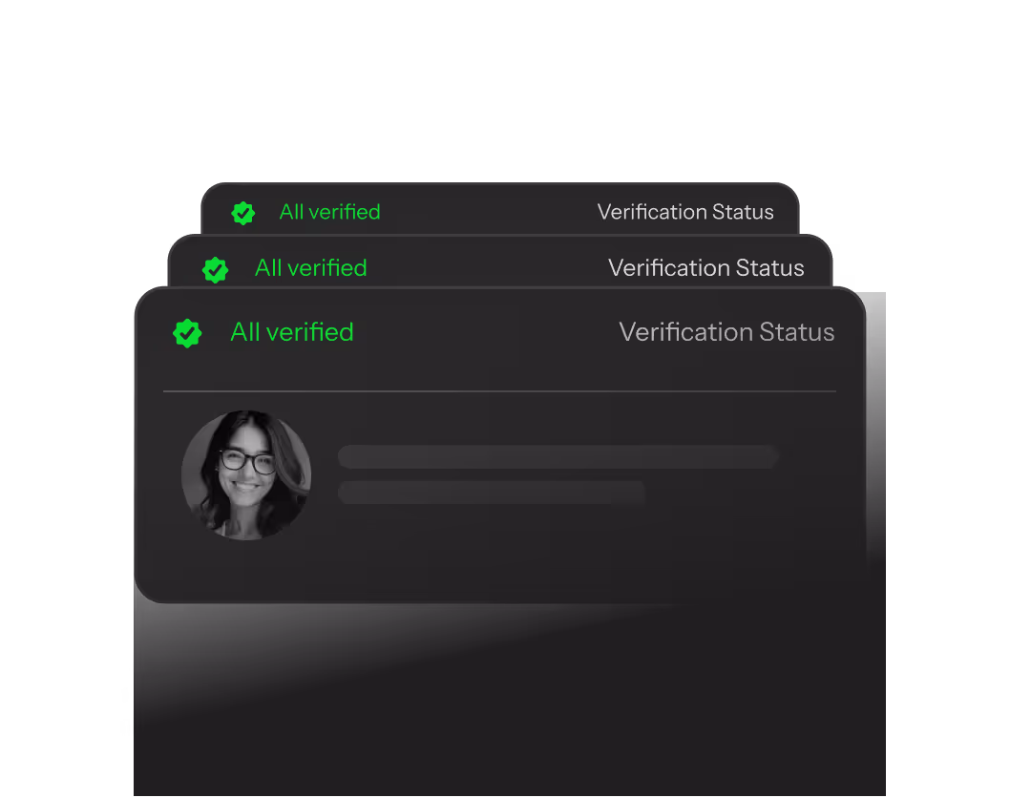
Task: Click the longer placeholder bar beside the avatar
Action: (x=558, y=456)
